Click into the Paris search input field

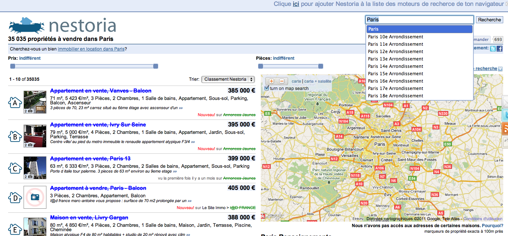coord(419,20)
